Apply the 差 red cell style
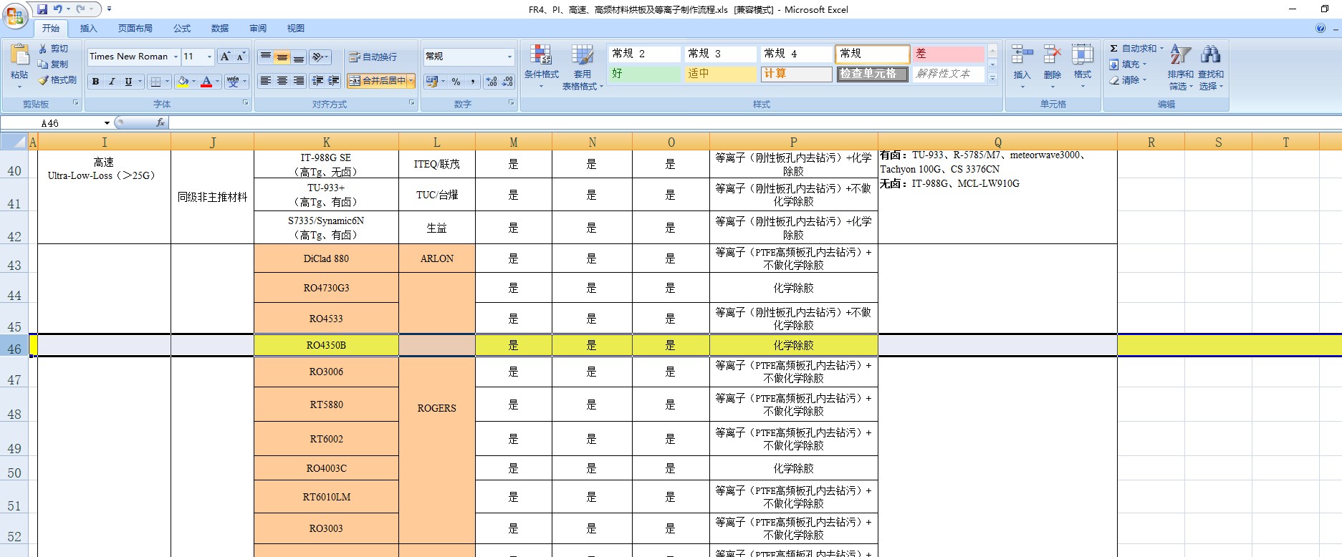 pos(949,54)
